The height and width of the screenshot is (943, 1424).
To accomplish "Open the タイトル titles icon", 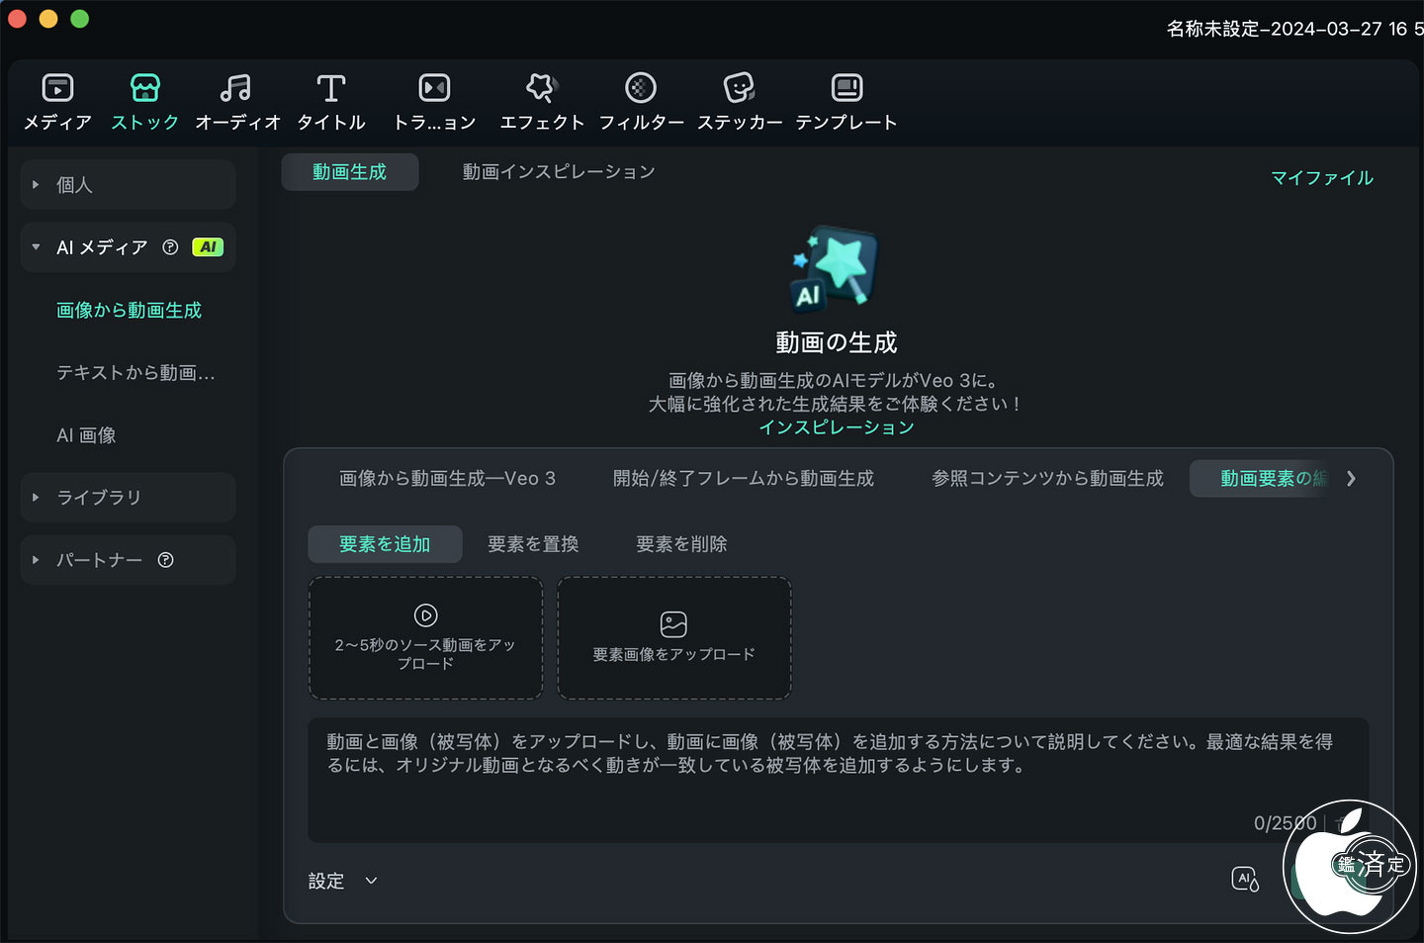I will (x=331, y=88).
